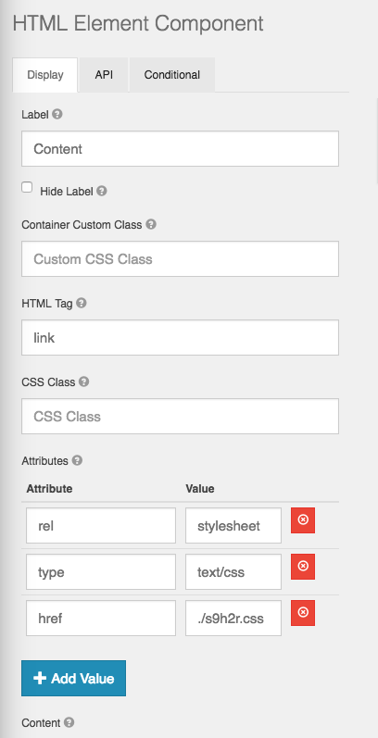Click the HTML Tag help icon

click(81, 303)
